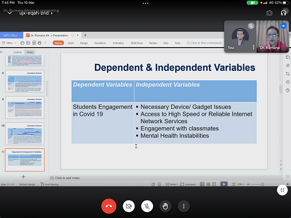Screen dimensions: 291x218
Task: Open options for your video tile
Action: [253, 47]
